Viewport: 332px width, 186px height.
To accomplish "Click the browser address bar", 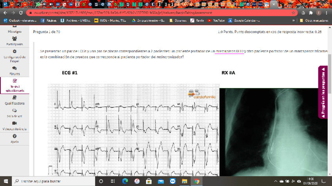I will (157, 12).
